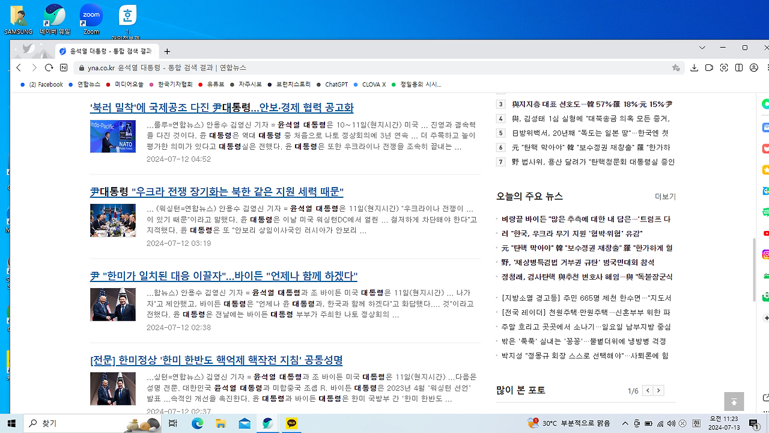
Task: Click the browser profile account icon
Action: click(x=754, y=68)
